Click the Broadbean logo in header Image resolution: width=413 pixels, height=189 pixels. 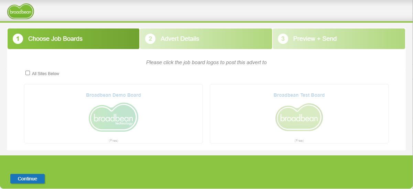pos(21,12)
